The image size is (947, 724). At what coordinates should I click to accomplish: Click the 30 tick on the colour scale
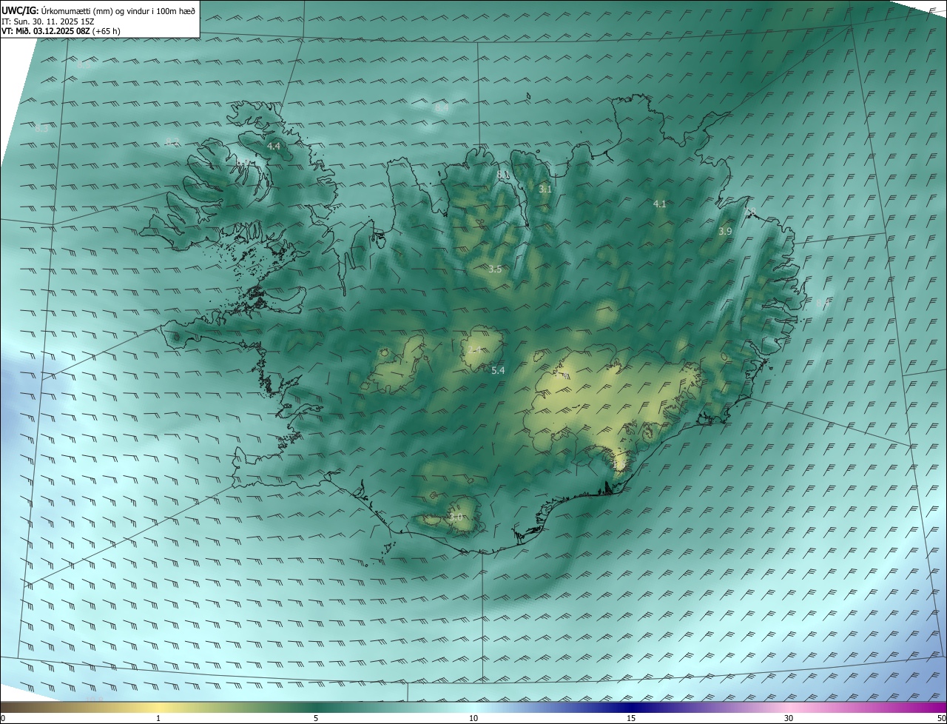click(789, 718)
